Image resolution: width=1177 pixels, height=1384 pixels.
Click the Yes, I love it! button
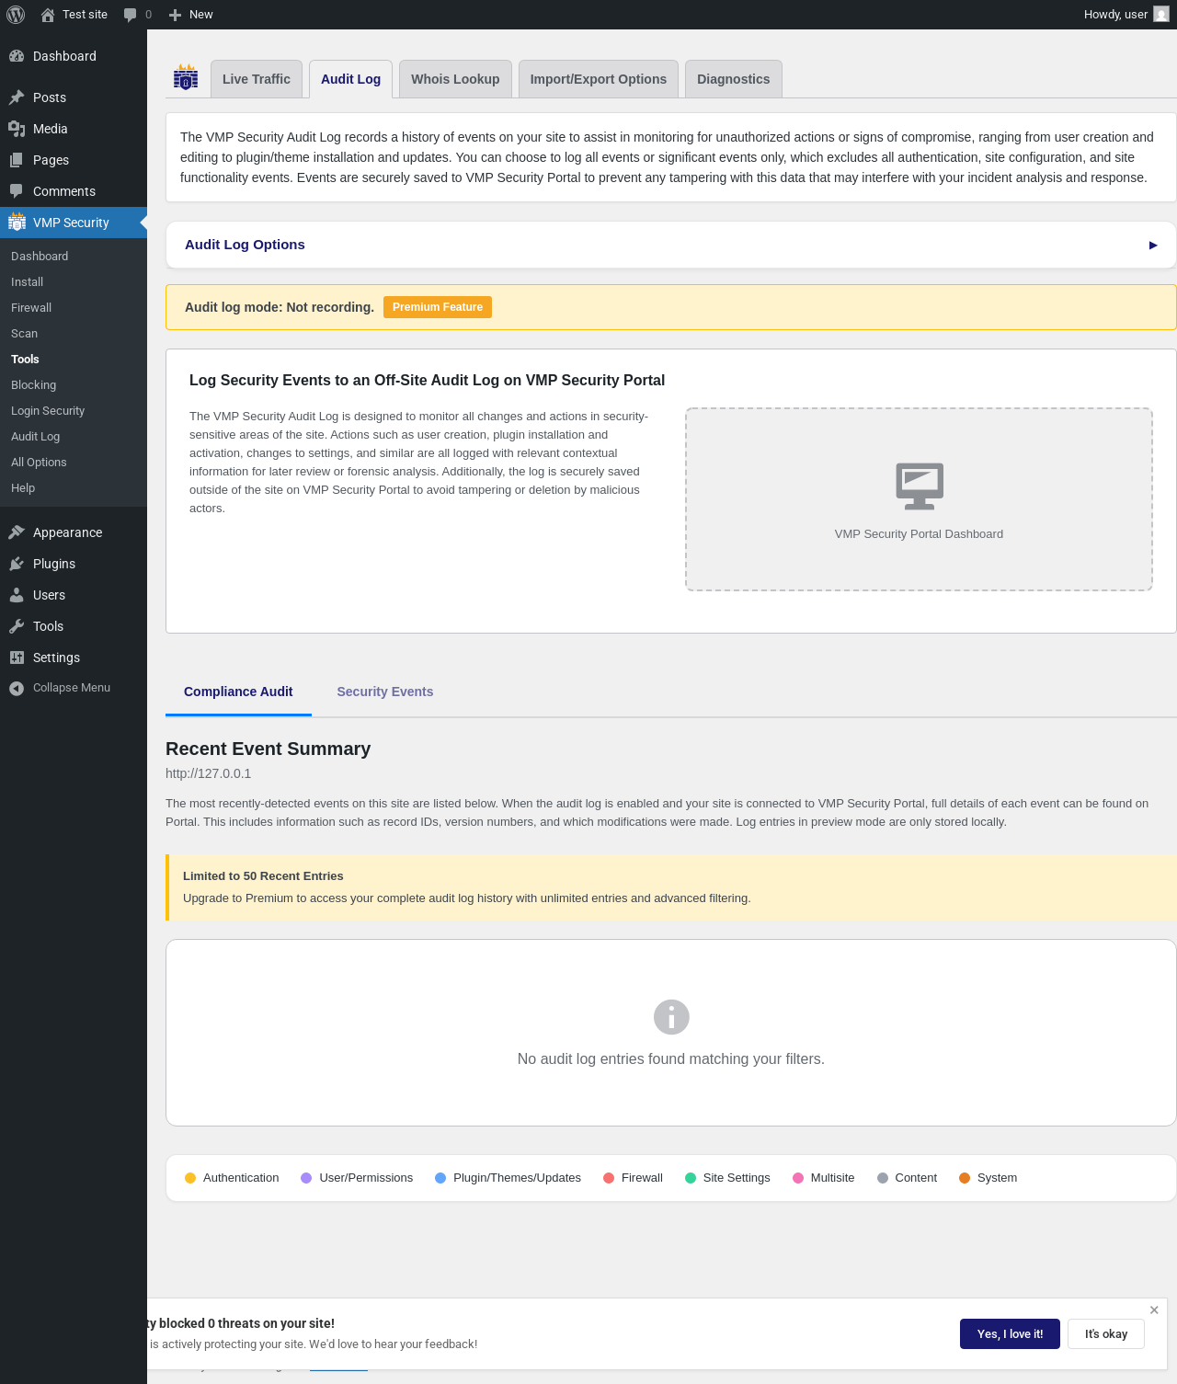point(1010,1333)
